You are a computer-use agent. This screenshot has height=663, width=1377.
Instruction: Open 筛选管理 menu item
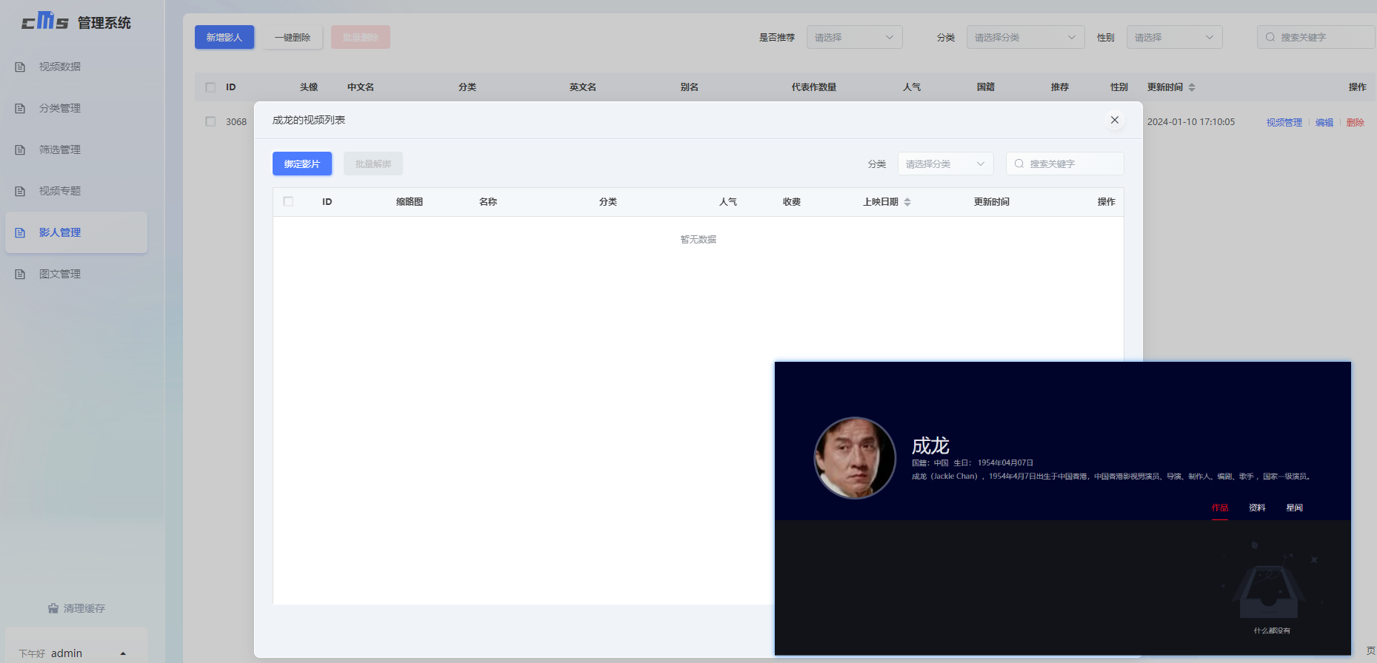76,149
